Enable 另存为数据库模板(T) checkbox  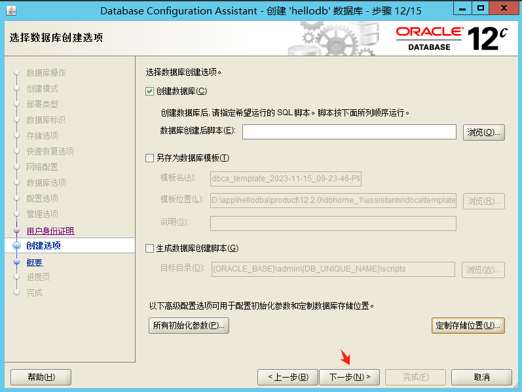(149, 158)
